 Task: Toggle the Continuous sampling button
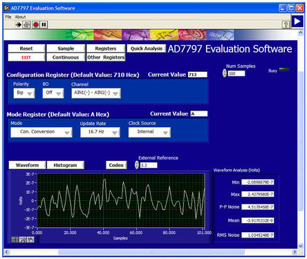[x=66, y=57]
